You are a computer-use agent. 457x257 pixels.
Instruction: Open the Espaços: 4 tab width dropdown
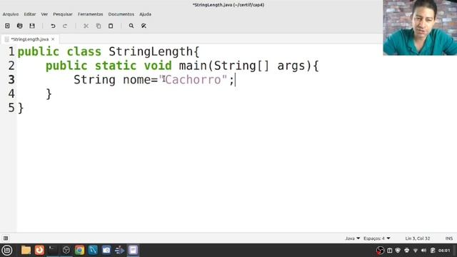(376, 238)
